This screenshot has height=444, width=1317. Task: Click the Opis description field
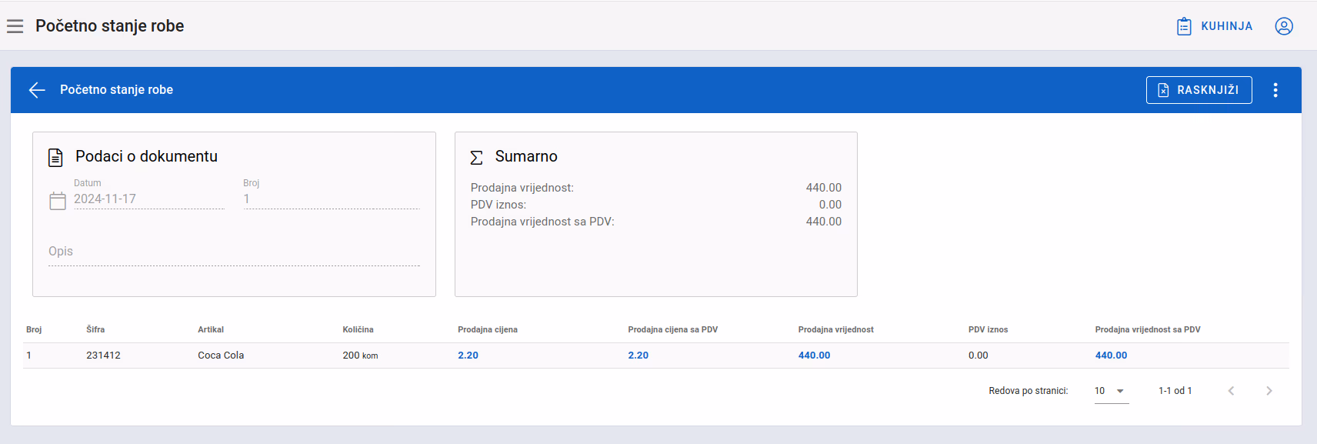tap(234, 252)
